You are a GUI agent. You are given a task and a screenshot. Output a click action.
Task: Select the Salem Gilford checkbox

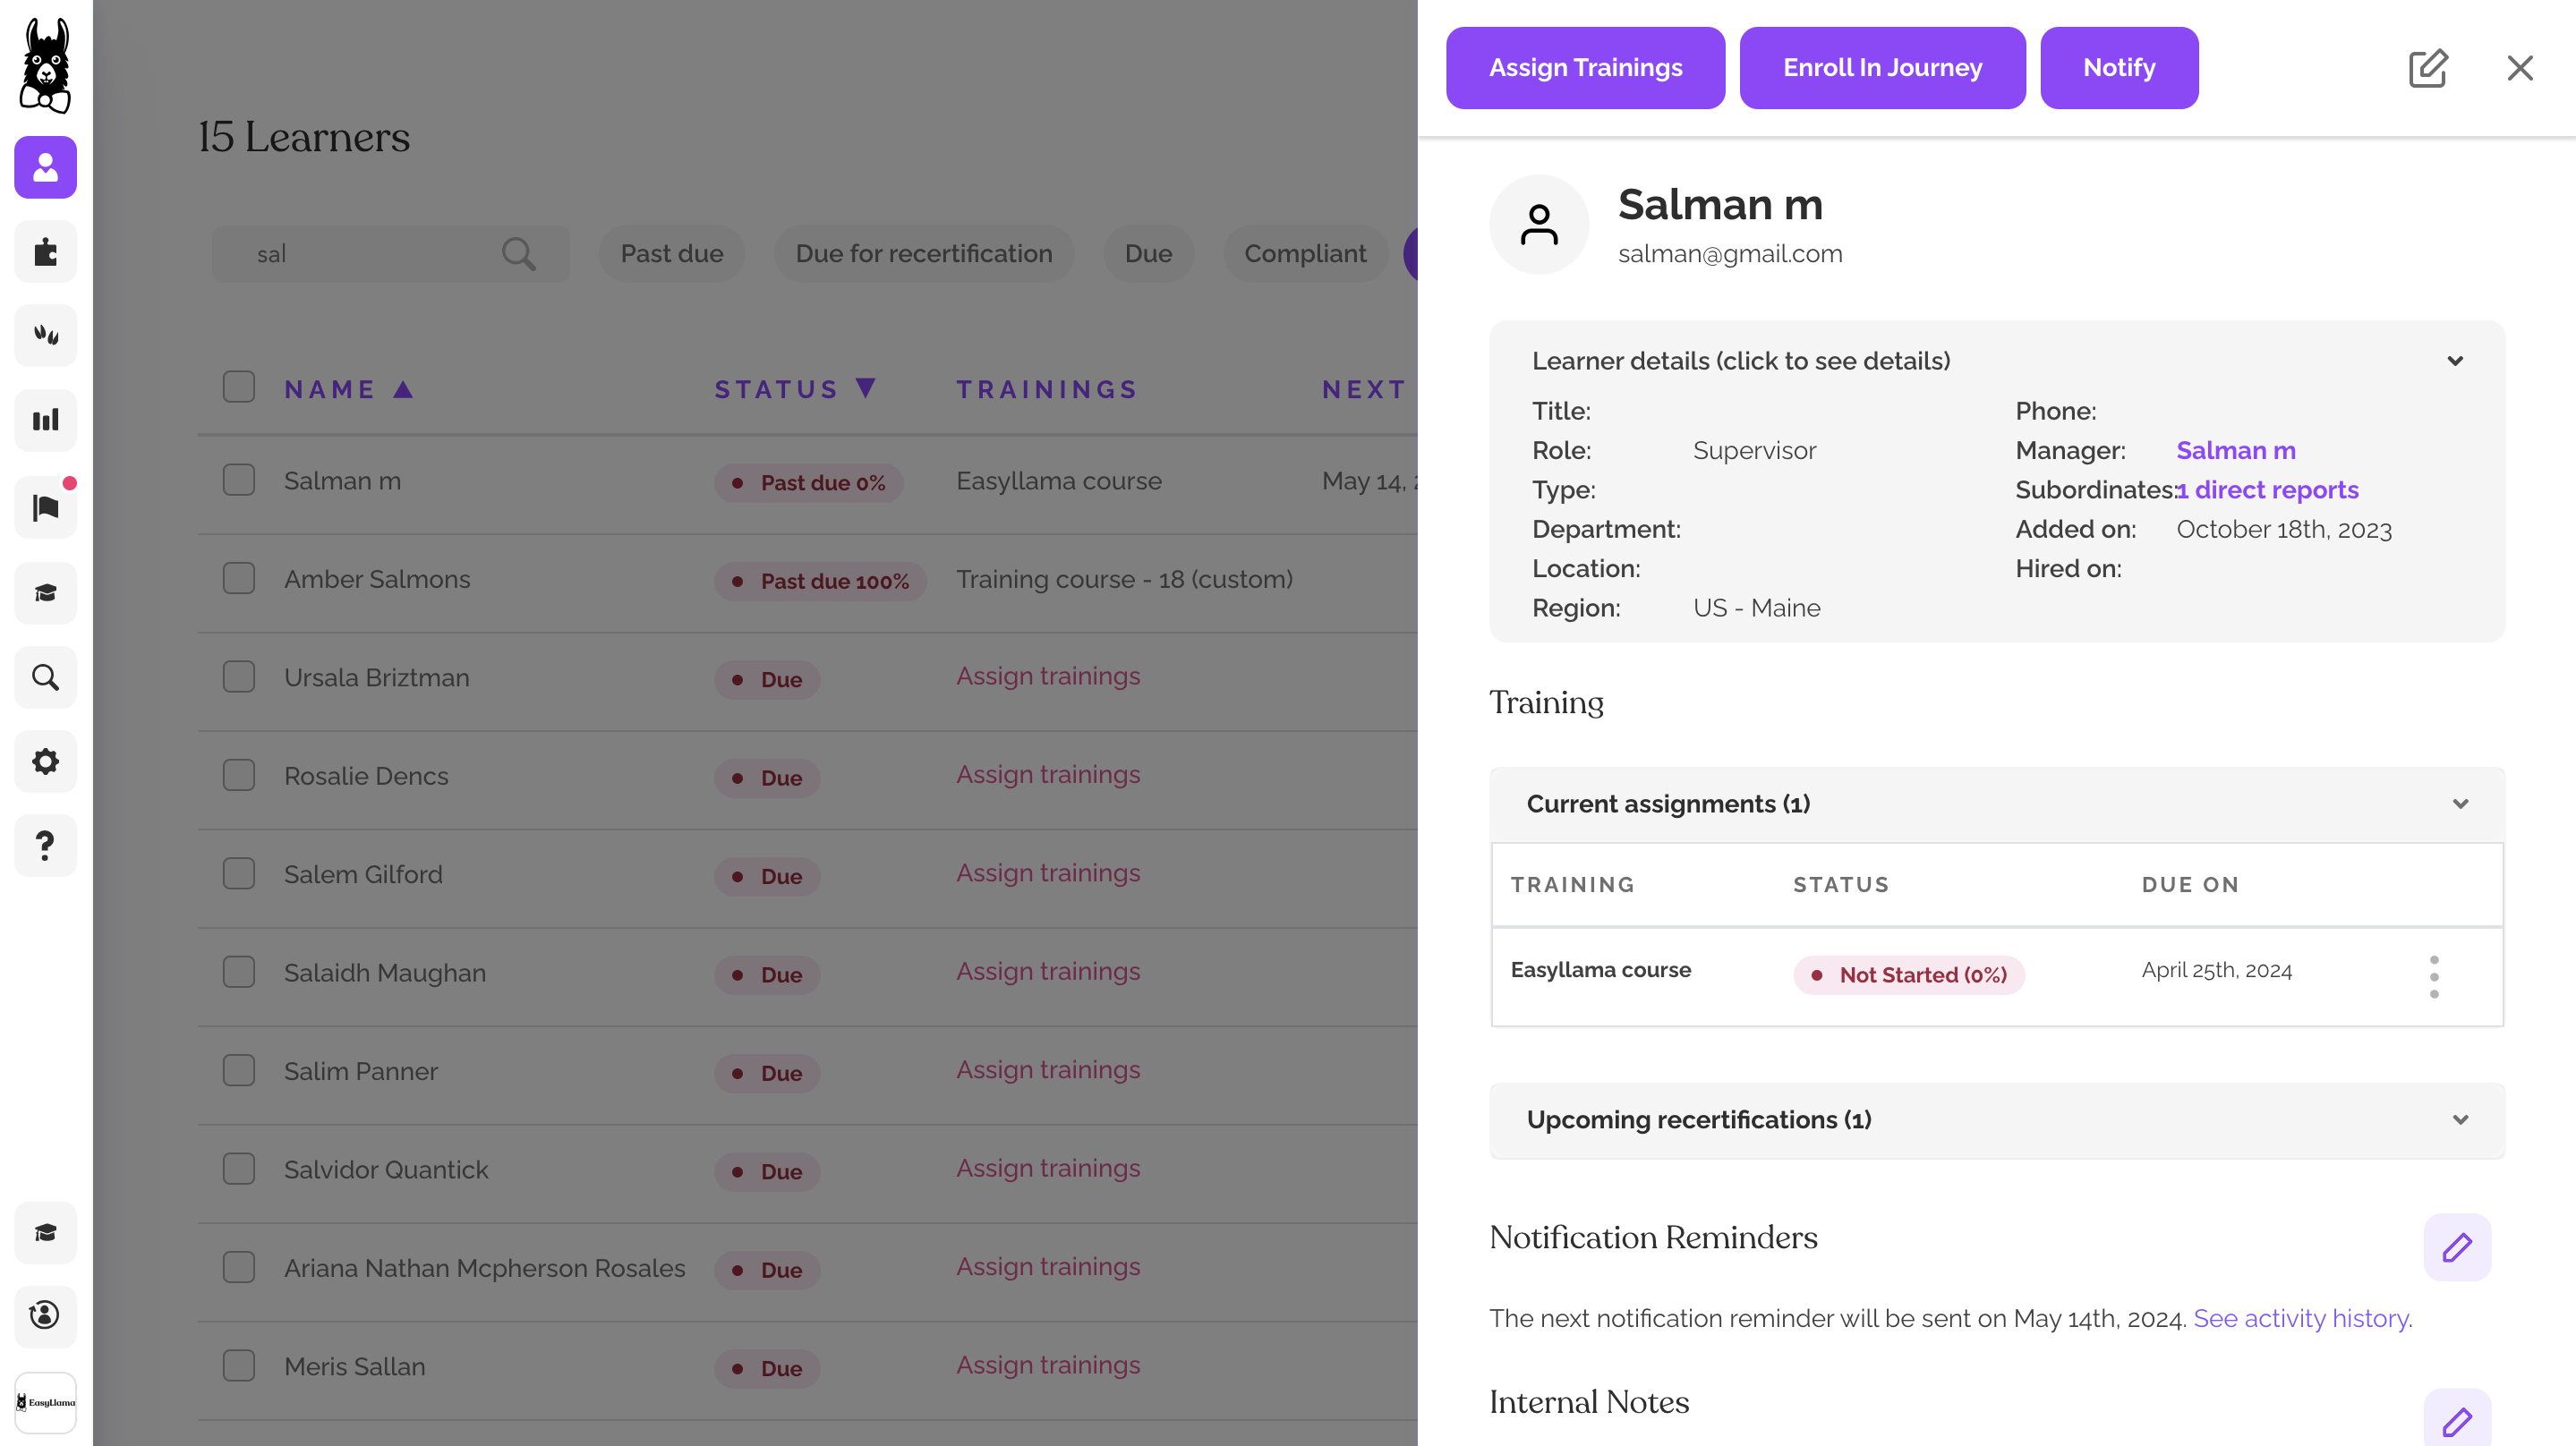coord(239,874)
